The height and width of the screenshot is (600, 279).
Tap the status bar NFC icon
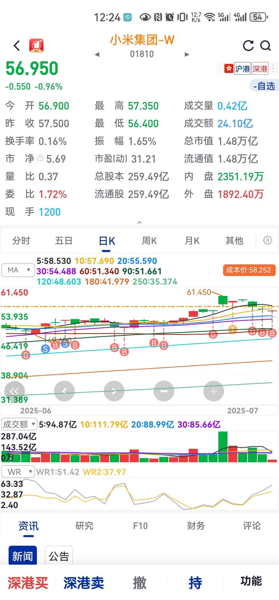click(158, 17)
